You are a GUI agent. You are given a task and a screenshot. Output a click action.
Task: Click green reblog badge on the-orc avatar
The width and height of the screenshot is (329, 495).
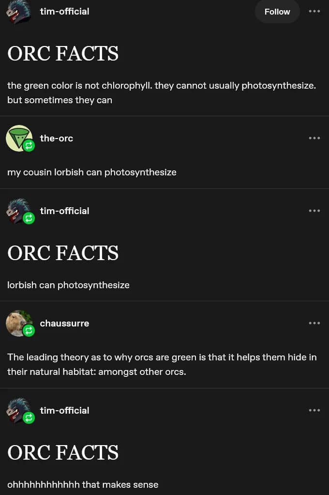click(29, 145)
